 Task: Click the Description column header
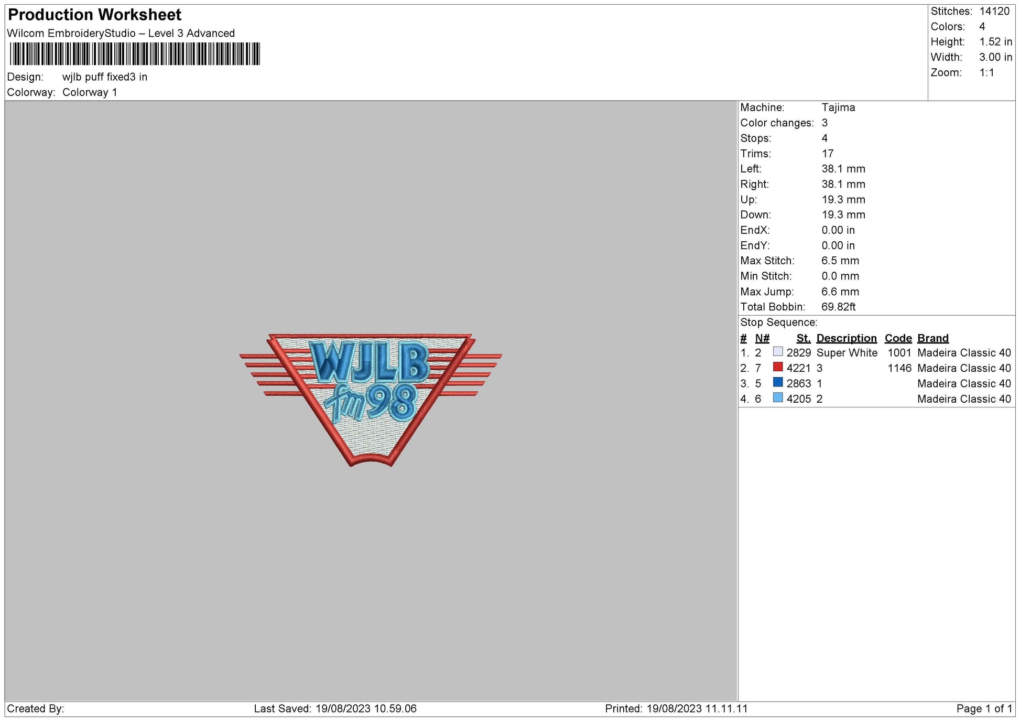pyautogui.click(x=847, y=338)
